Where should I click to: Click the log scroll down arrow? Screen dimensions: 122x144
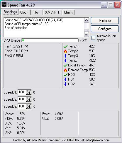pos(87,35)
